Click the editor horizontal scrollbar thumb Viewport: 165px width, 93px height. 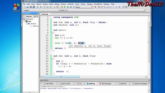(61, 77)
